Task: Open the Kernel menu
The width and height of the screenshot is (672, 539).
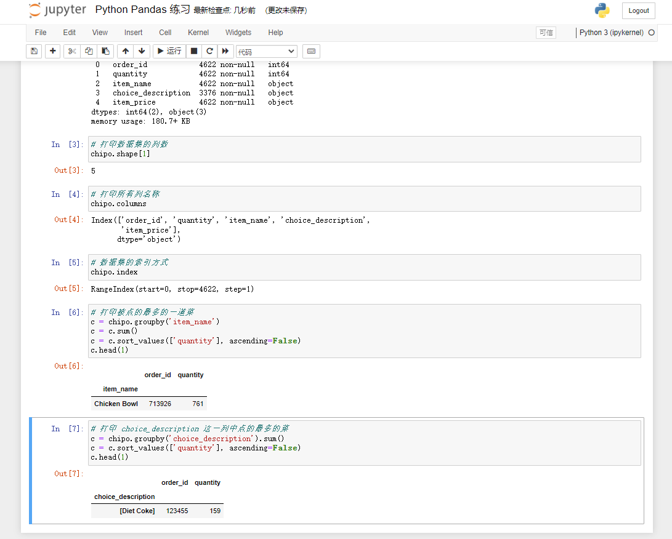Action: (x=198, y=33)
